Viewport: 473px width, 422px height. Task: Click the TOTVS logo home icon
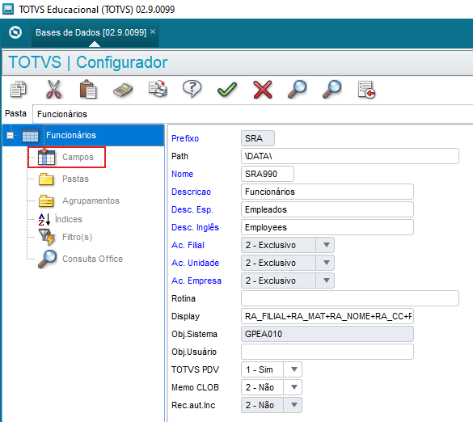point(15,32)
